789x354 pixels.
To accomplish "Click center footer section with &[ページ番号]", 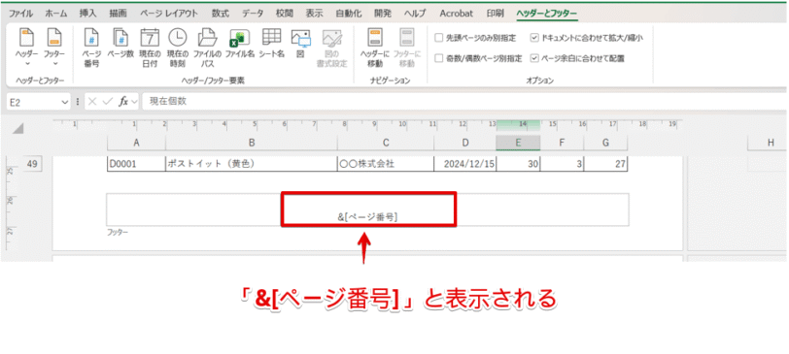I will [x=368, y=209].
